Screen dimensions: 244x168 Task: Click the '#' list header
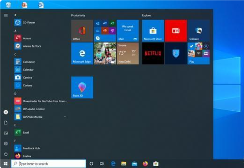[x=15, y=15]
